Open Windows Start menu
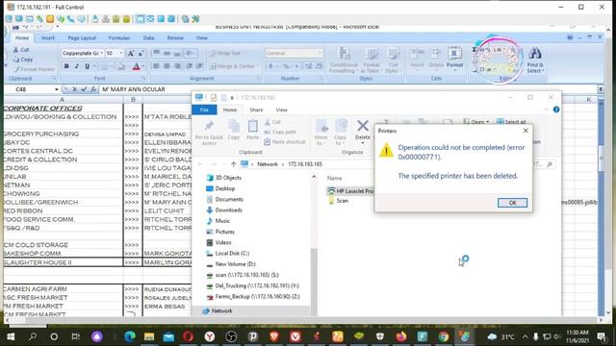 tap(11, 336)
